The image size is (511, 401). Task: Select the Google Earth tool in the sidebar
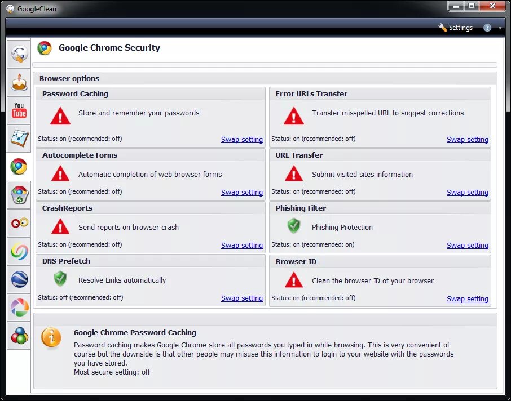(x=19, y=280)
